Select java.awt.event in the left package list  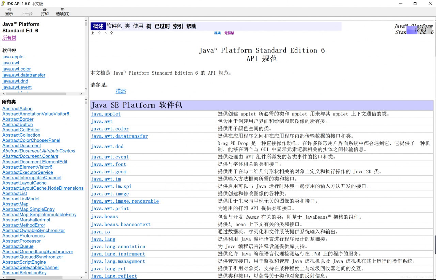pos(17,87)
